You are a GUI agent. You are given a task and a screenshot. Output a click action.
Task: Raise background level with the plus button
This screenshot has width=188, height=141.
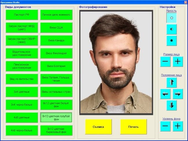[x=178, y=126]
